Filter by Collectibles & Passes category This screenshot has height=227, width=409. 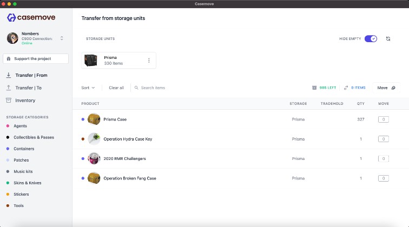pos(34,137)
